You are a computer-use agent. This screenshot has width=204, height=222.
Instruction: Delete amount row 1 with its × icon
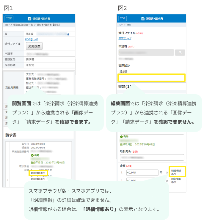pos(167,173)
